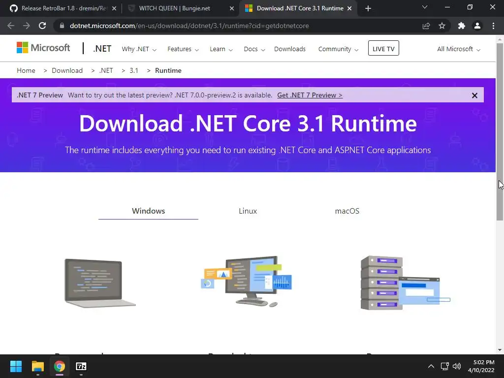Screen dimensions: 504x378
Task: Reload the current page
Action: [x=42, y=26]
